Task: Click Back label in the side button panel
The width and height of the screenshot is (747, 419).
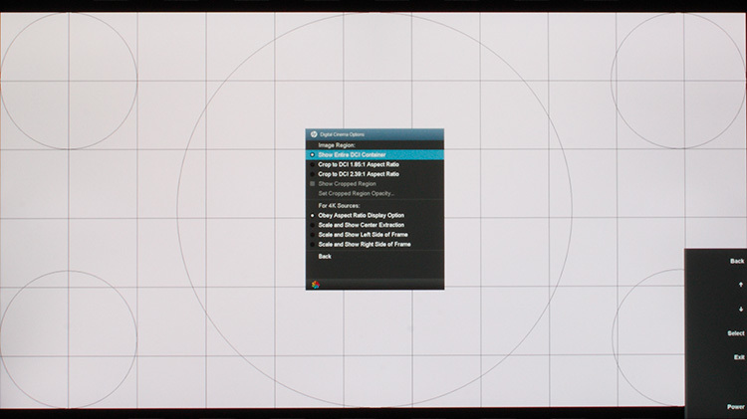Action: (737, 261)
